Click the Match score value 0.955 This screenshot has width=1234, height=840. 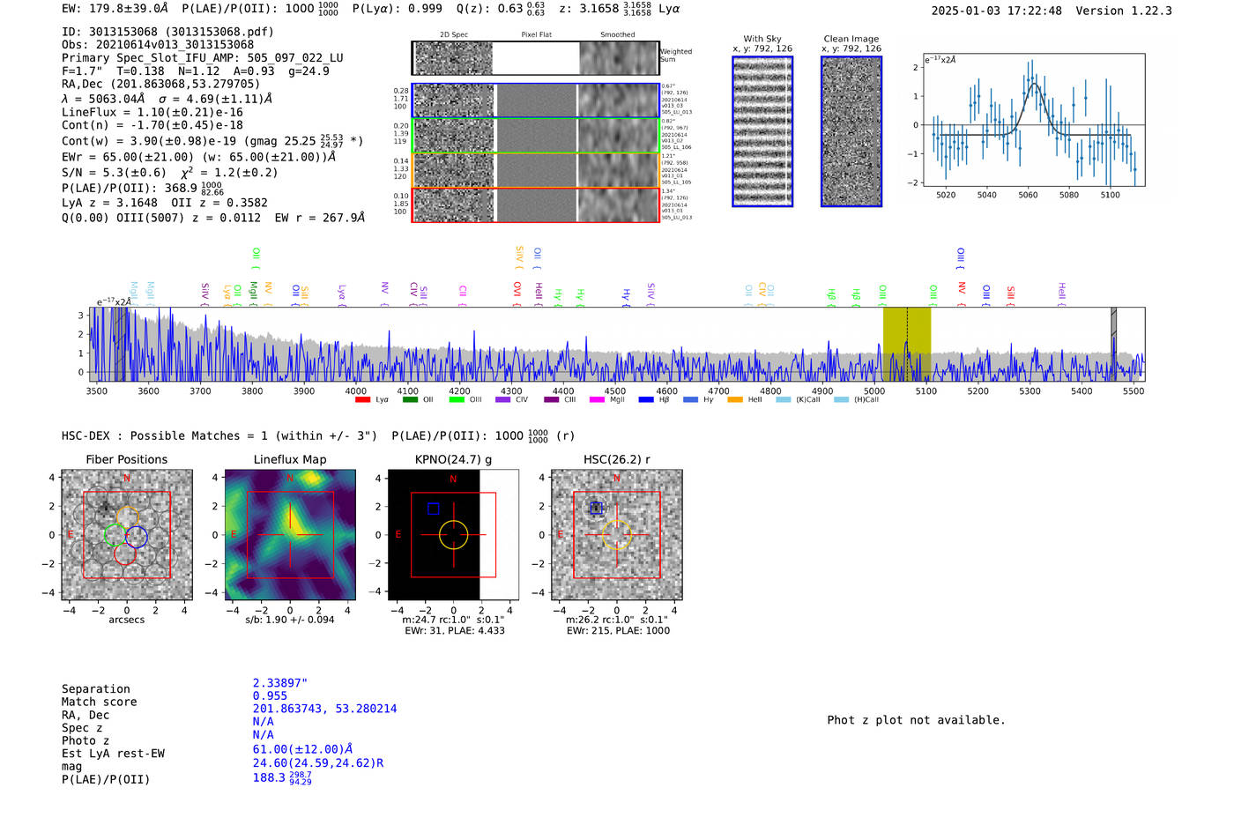tap(270, 696)
